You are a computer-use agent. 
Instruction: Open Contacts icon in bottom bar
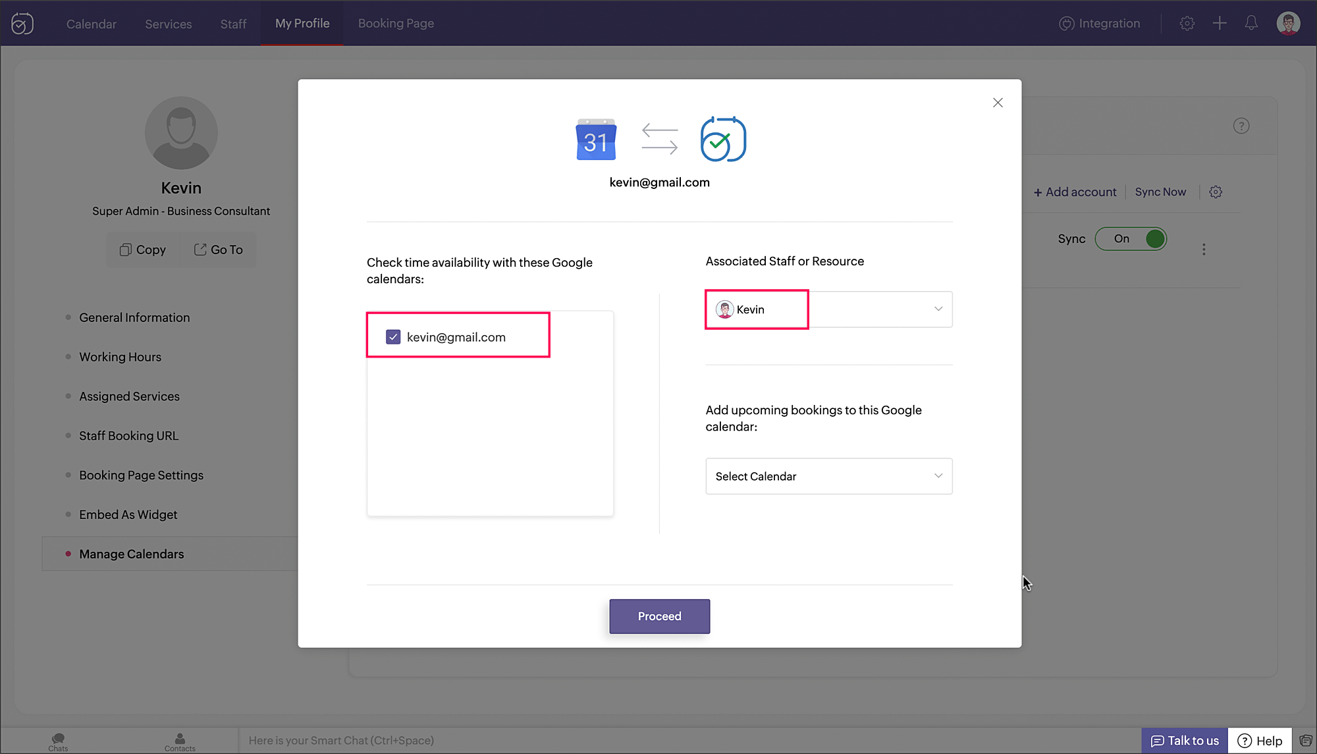tap(180, 741)
